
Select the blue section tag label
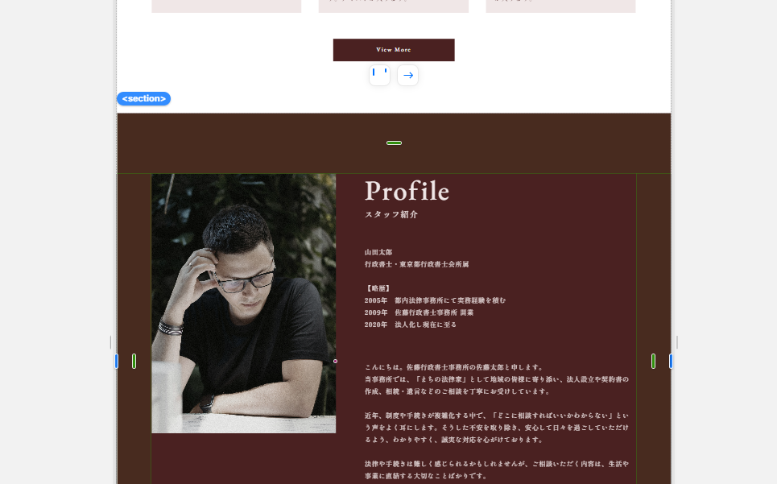pos(143,98)
